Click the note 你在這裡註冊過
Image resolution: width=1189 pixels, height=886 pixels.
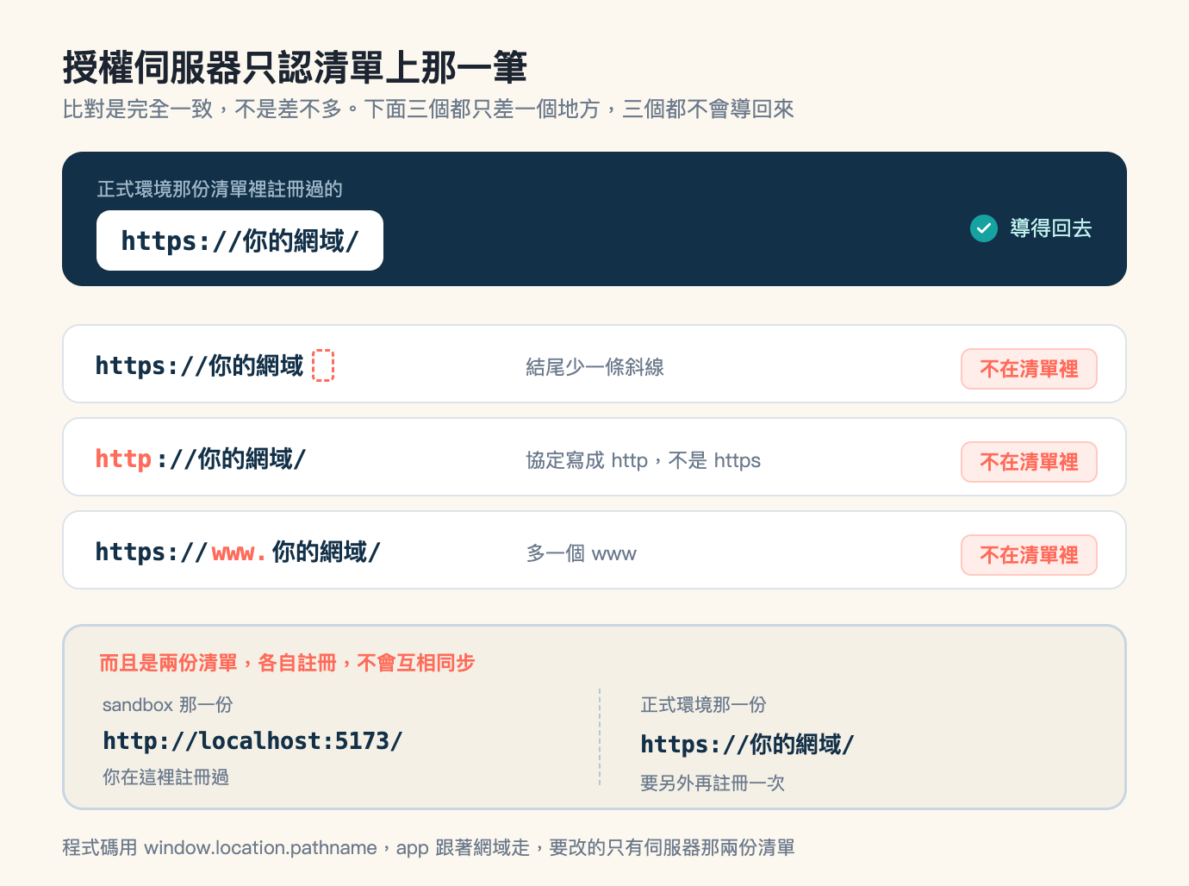pyautogui.click(x=165, y=777)
